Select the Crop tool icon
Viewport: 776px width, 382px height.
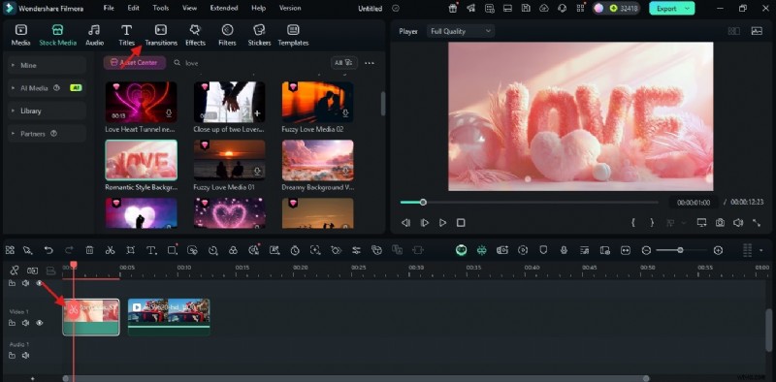(x=130, y=250)
